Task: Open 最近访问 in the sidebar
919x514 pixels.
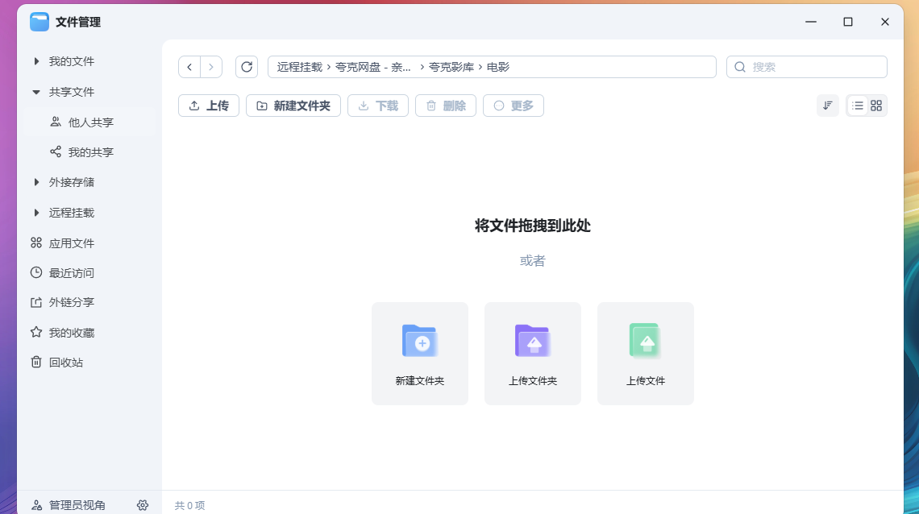Action: (71, 273)
